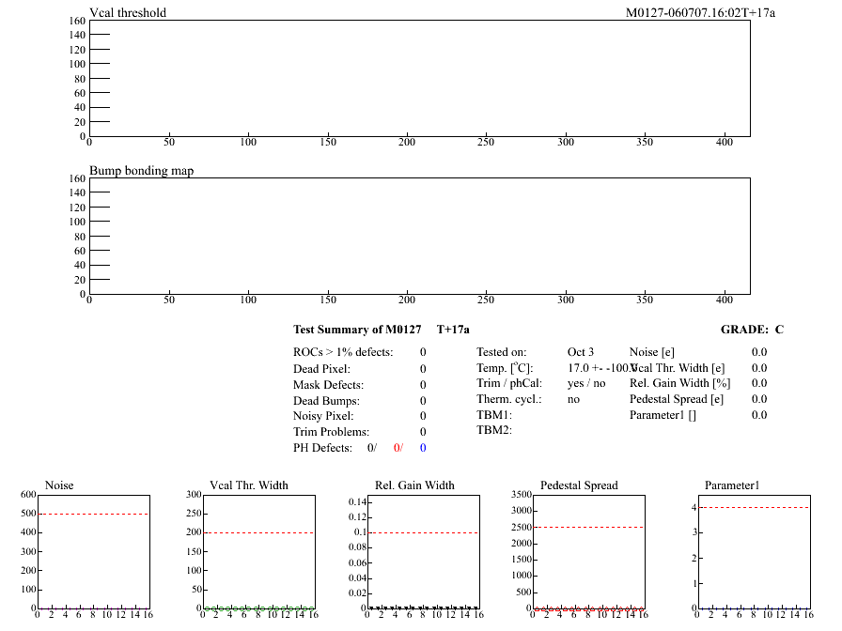842x631 pixels.
Task: Click the Mask Defects summary row label
Action: coord(328,385)
